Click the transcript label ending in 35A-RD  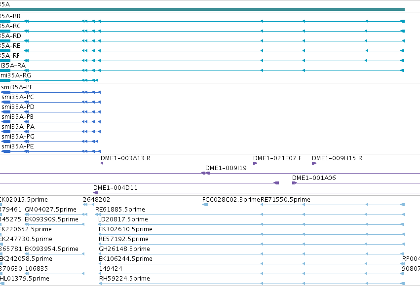(10, 36)
